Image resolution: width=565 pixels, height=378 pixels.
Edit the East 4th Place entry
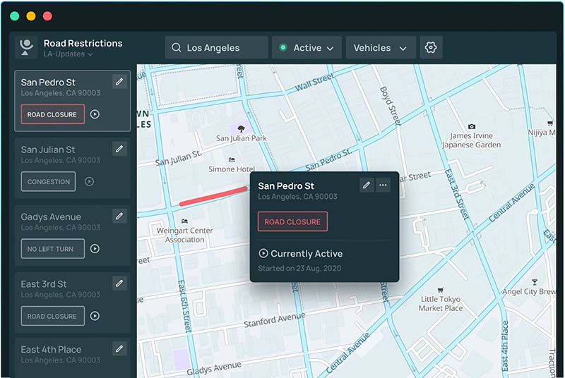[119, 349]
